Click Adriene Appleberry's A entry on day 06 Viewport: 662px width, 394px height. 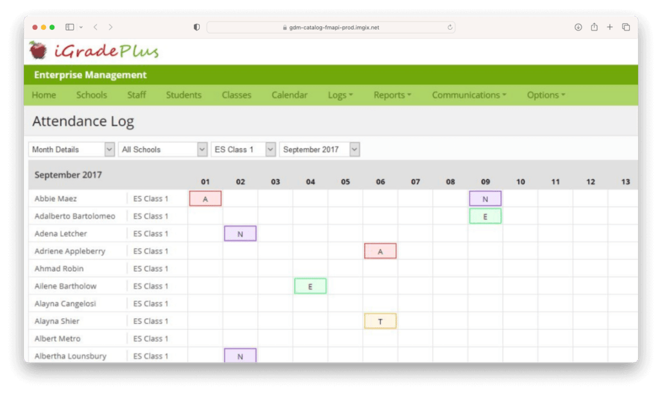[x=380, y=251]
